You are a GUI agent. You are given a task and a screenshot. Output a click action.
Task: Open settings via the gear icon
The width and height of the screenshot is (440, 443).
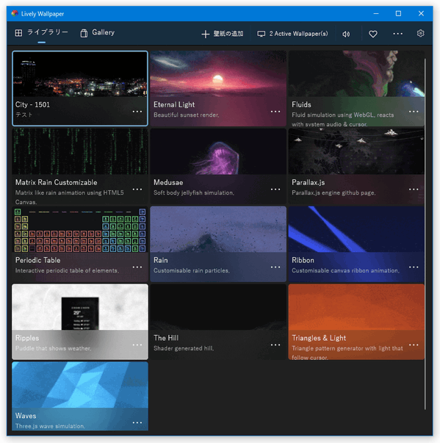pyautogui.click(x=420, y=33)
